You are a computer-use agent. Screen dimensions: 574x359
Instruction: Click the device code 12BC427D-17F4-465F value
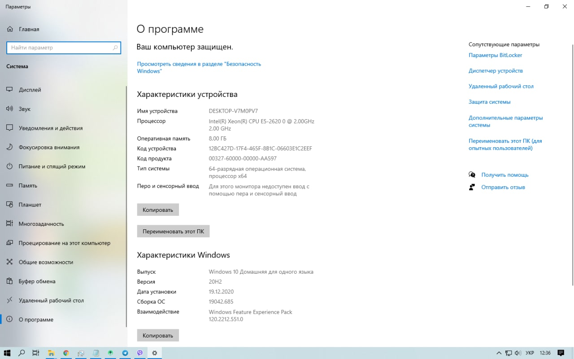260,149
